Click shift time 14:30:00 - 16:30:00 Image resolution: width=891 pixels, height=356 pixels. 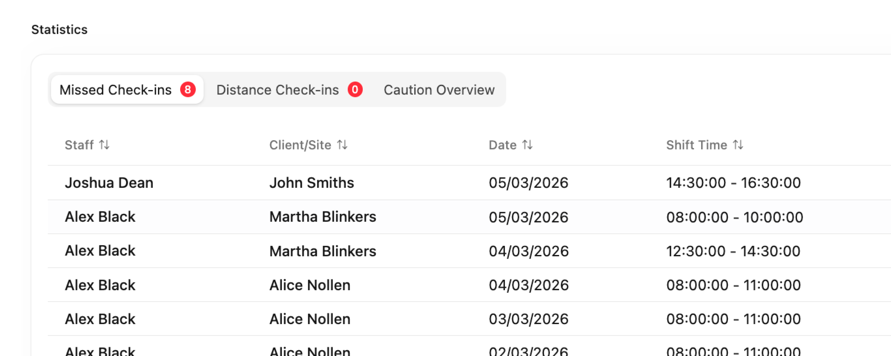(733, 183)
